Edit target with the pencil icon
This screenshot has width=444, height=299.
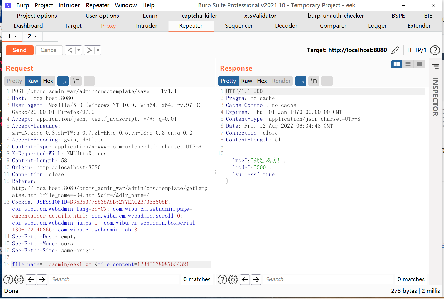point(395,50)
